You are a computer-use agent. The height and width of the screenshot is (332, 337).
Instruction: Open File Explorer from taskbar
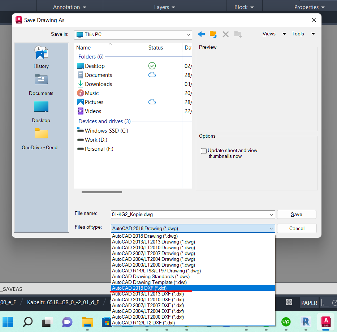click(x=87, y=322)
